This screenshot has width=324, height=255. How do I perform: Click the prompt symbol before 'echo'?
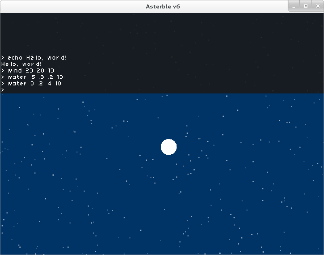point(2,58)
